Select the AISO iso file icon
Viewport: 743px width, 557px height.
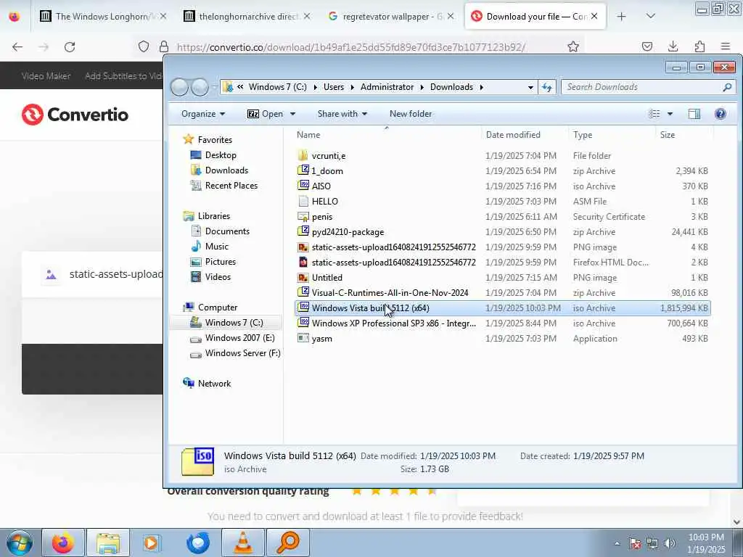click(x=303, y=186)
